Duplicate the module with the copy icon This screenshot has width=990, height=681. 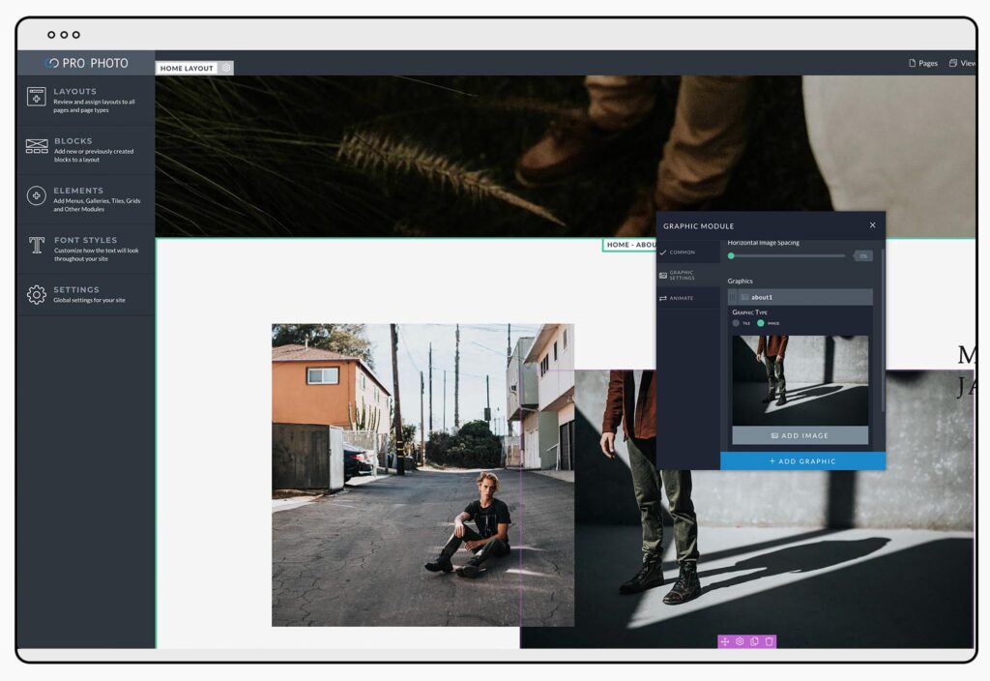click(x=754, y=641)
